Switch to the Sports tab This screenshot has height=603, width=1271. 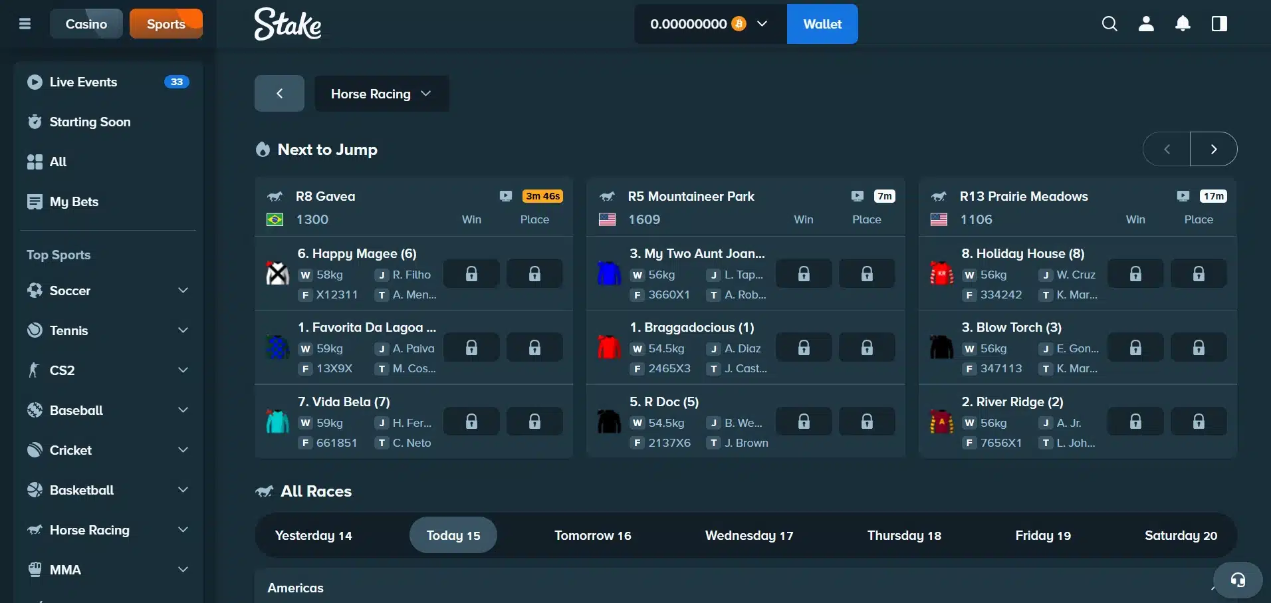[166, 24]
